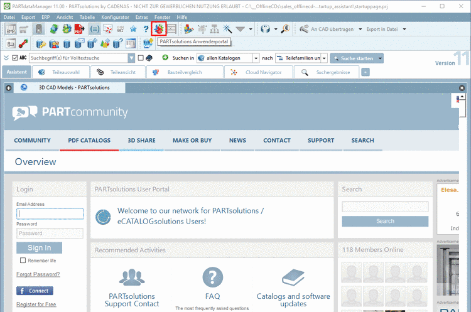Open dropdown arrow next to the grey filter triangle
This screenshot has width=471, height=312.
click(251, 29)
